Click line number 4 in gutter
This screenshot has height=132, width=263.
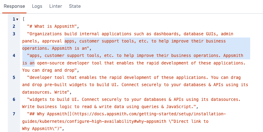pyautogui.click(x=14, y=55)
